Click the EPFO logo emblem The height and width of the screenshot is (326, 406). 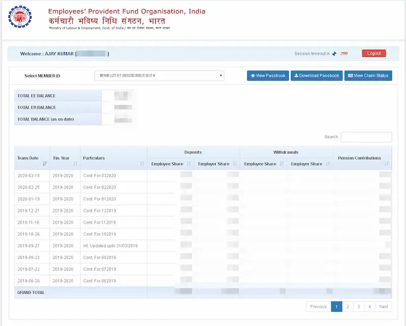[20, 17]
